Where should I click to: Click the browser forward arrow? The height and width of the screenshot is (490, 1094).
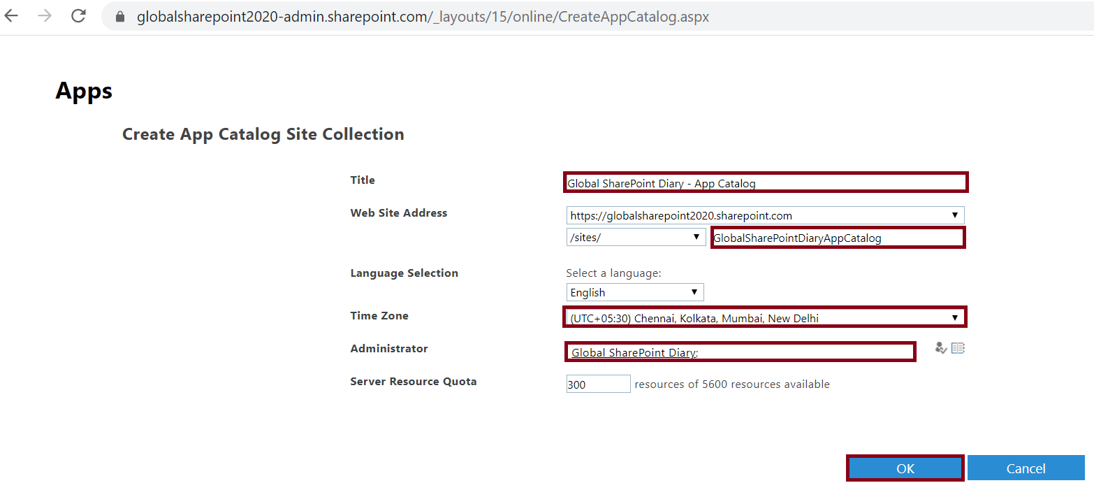[x=43, y=15]
